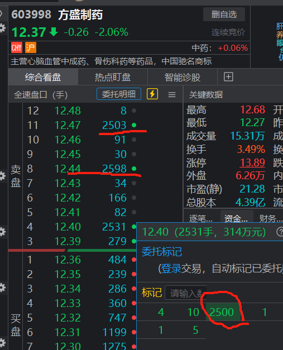Switch to 智能诊股 tab
The height and width of the screenshot is (350, 283).
coord(183,77)
